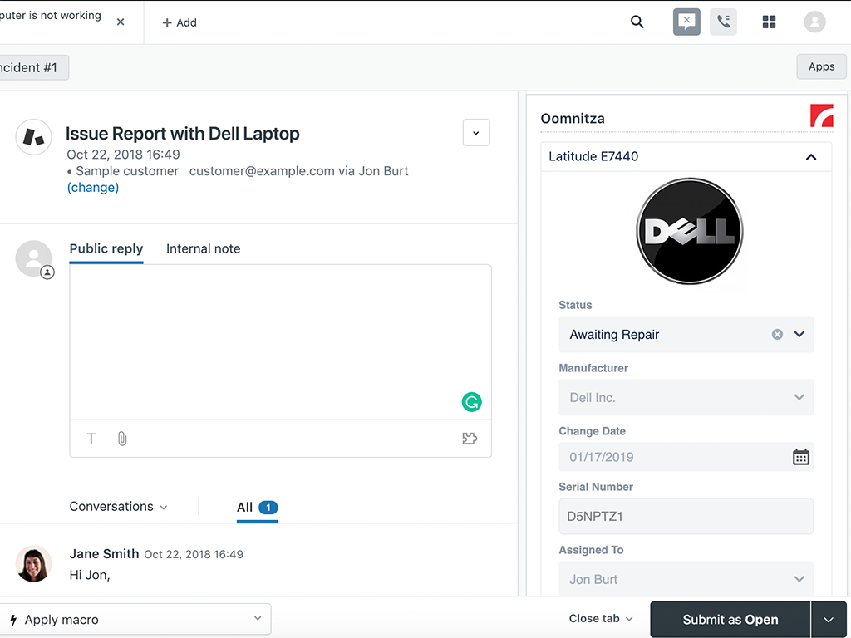This screenshot has width=851, height=638.
Task: Click into the Serial Number field
Action: pyautogui.click(x=686, y=517)
